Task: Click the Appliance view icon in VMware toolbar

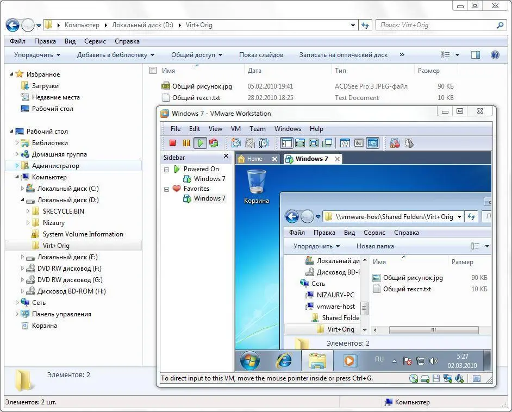Action: (x=359, y=143)
